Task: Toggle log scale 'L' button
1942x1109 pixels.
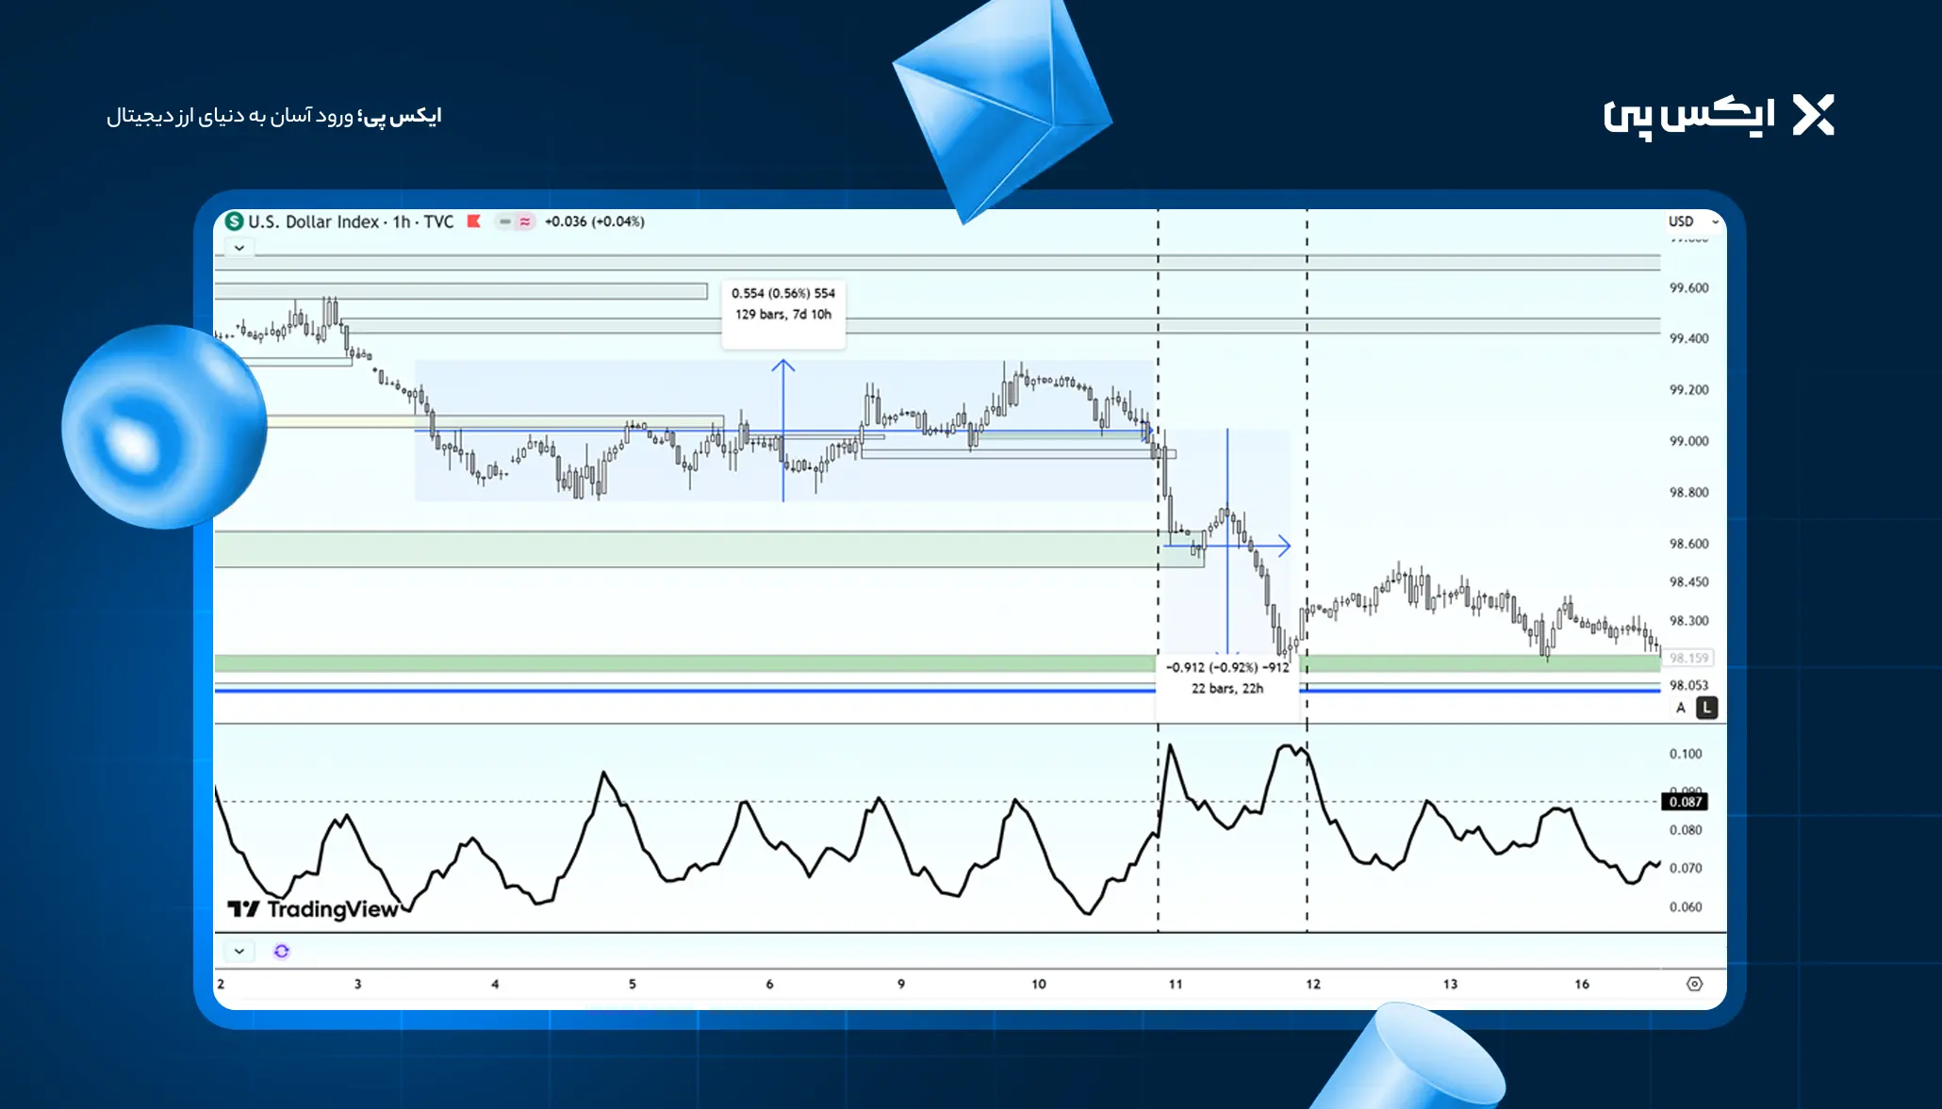Action: point(1706,708)
